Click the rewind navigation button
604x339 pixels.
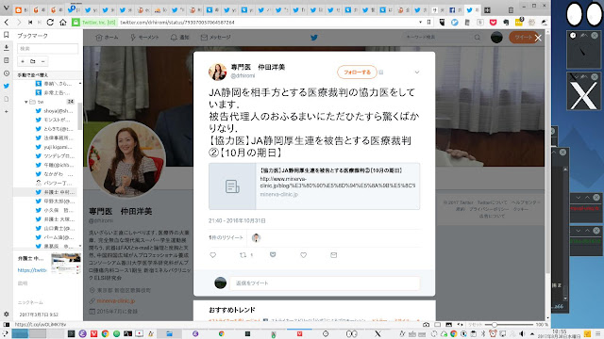point(30,23)
